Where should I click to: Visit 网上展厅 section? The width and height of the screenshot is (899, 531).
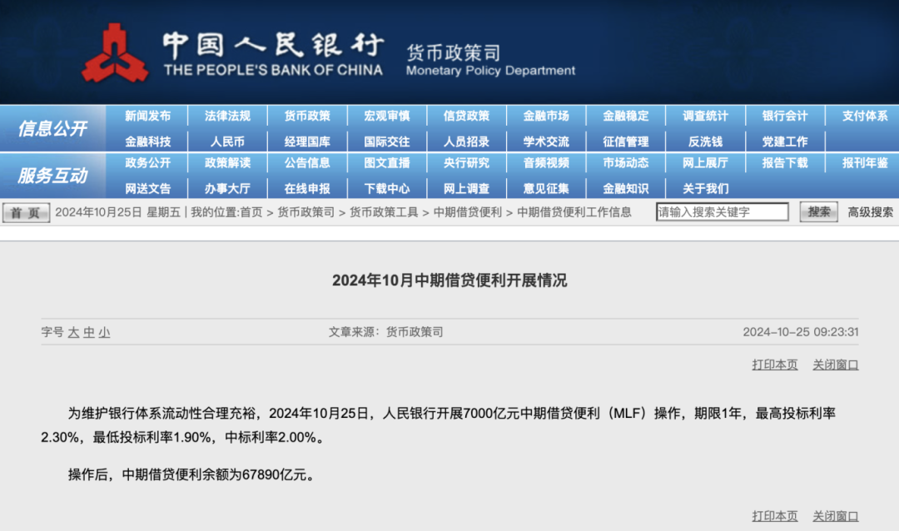coord(706,163)
